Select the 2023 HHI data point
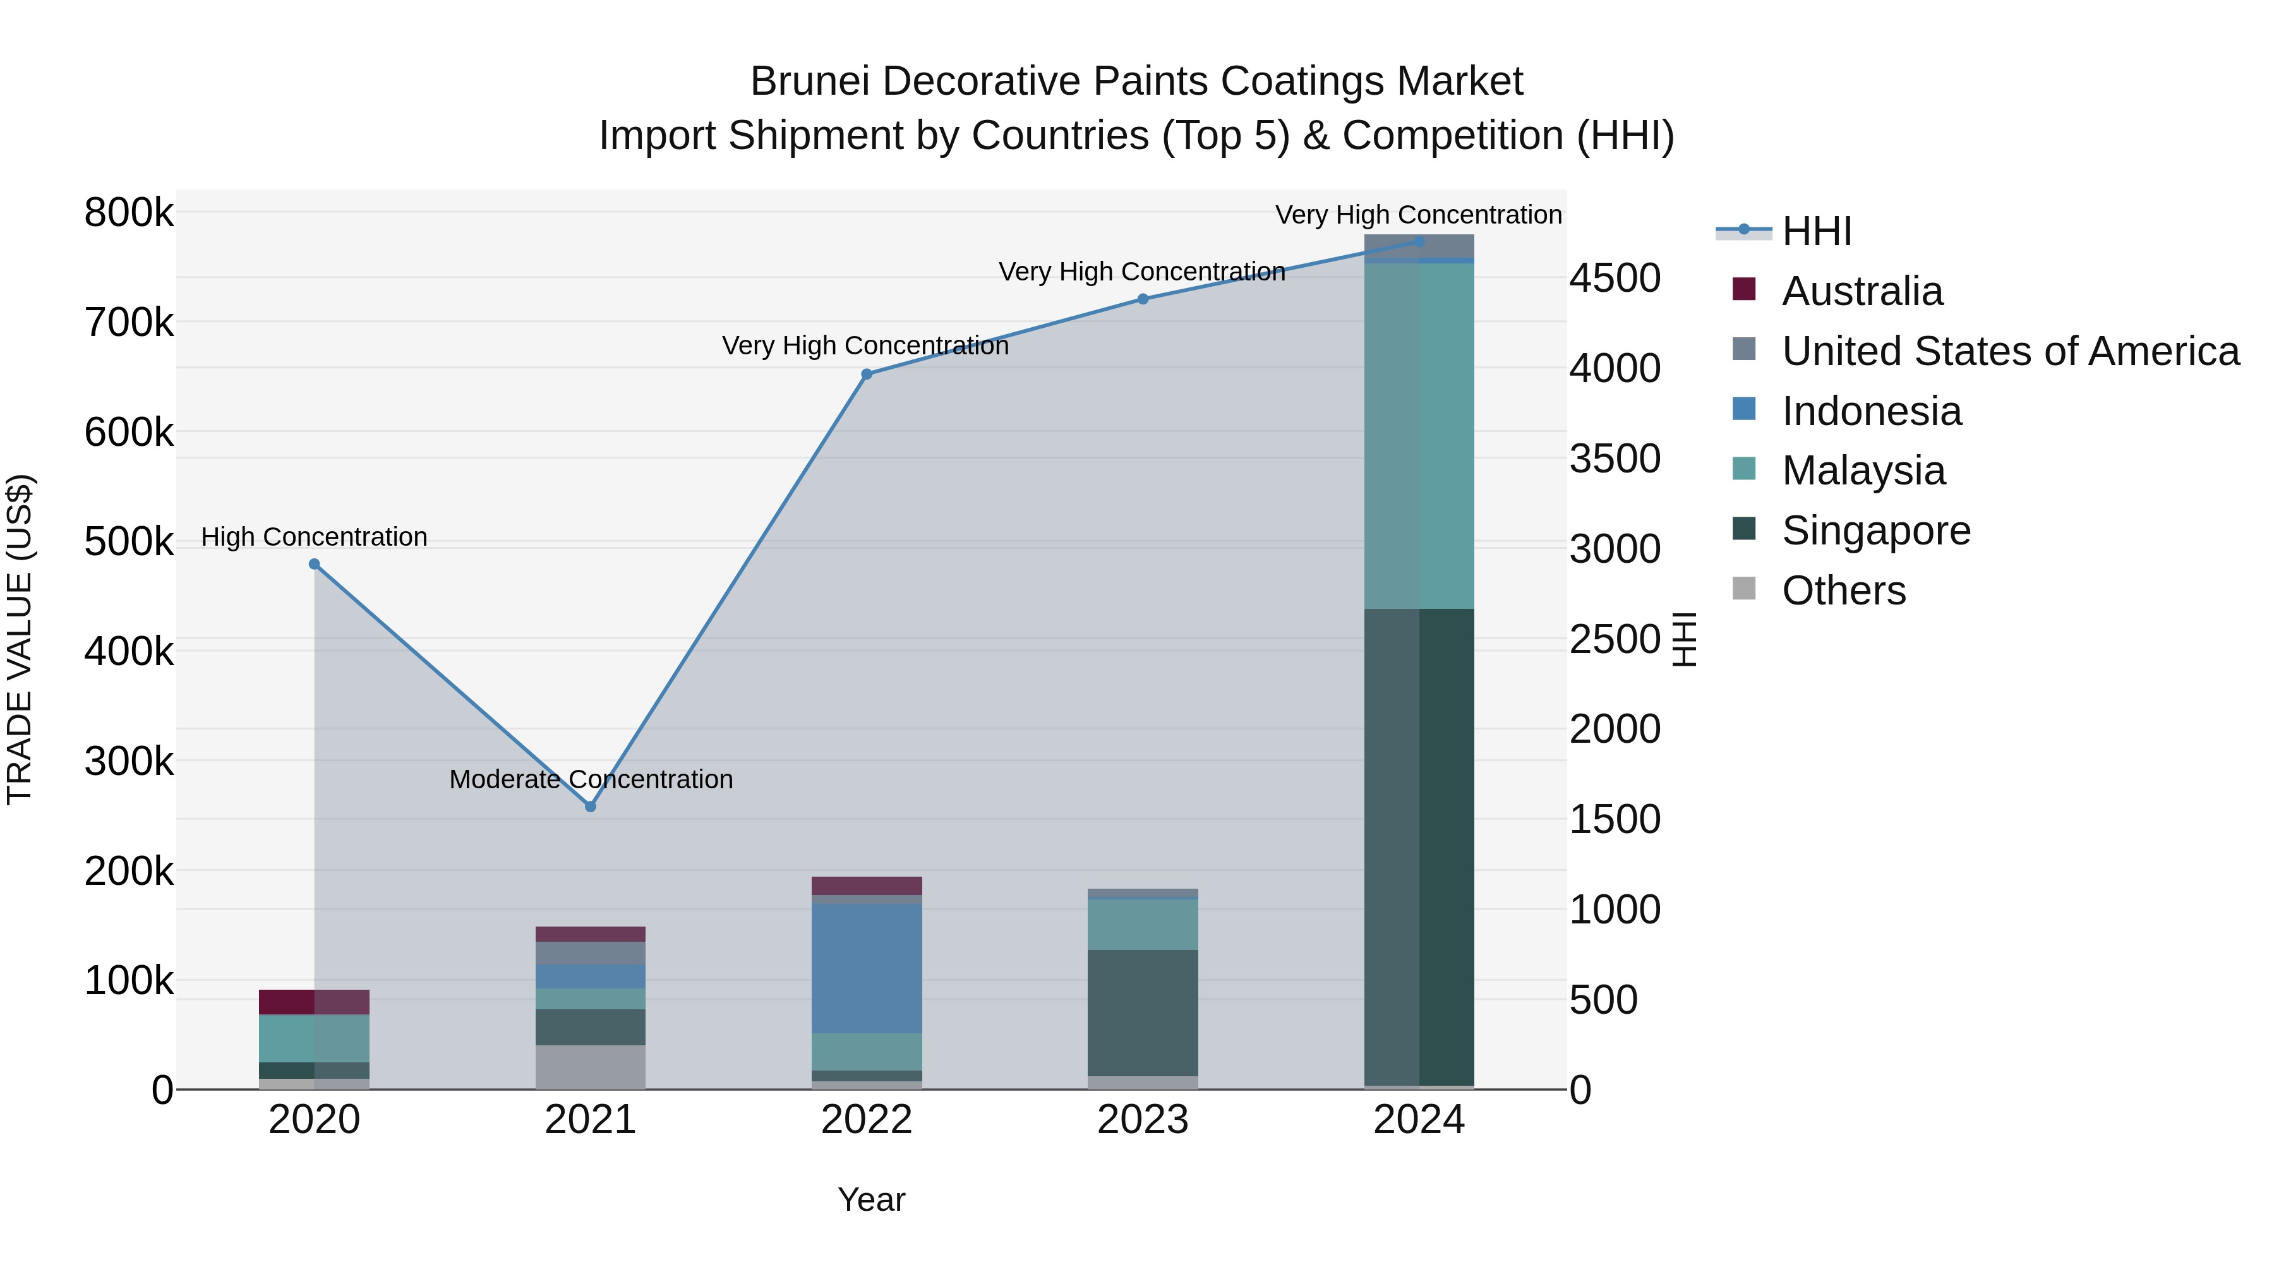2274x1279 pixels. click(1143, 299)
